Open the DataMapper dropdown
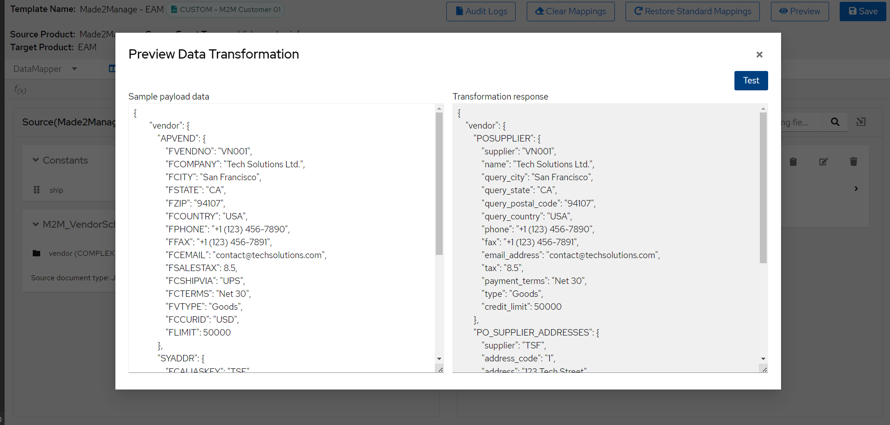Screen dimensions: 890x425 (x=74, y=69)
